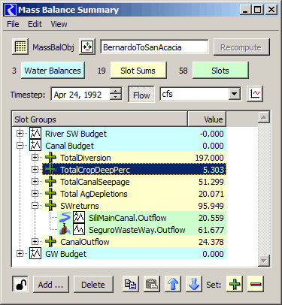This screenshot has width=282, height=305.
Task: Click the Add ... button
Action: (x=51, y=285)
